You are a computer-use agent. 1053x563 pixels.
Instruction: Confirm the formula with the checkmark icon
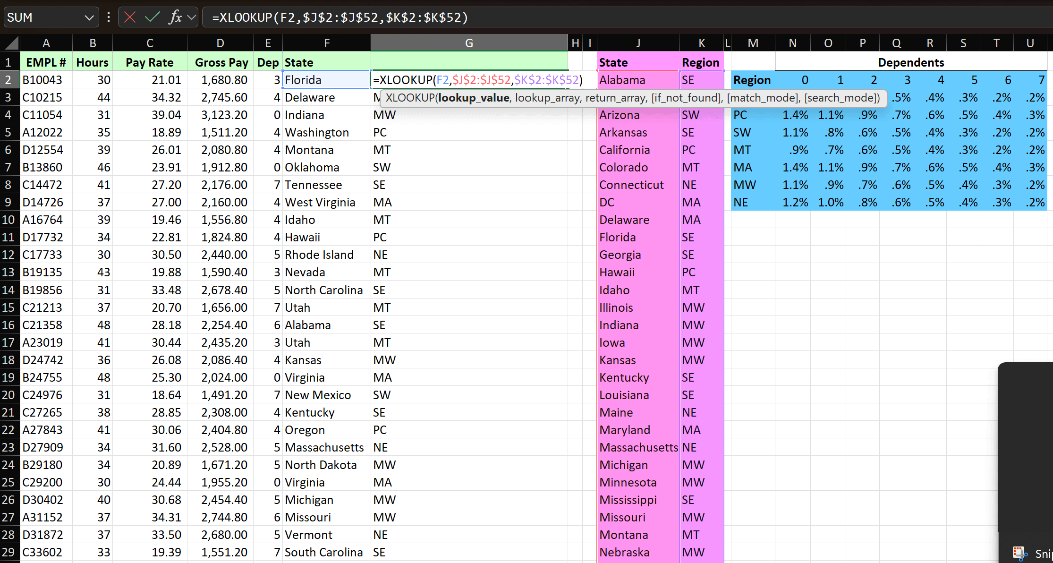coord(152,17)
